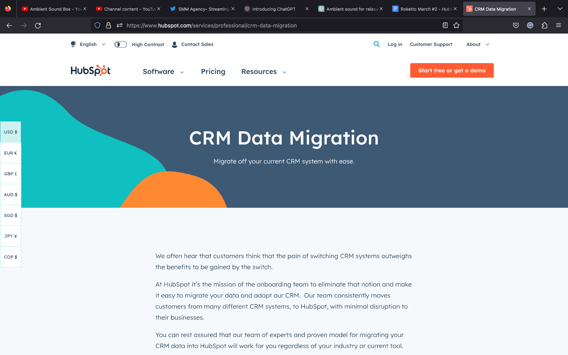The height and width of the screenshot is (355, 568).
Task: Close the Introducing ChatGPT tab
Action: click(307, 9)
